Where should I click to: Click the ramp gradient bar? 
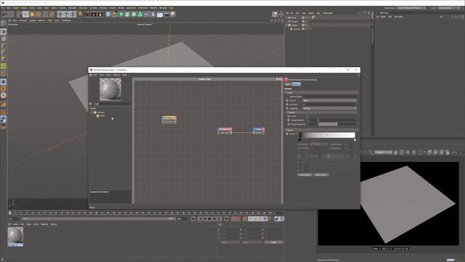(x=328, y=135)
